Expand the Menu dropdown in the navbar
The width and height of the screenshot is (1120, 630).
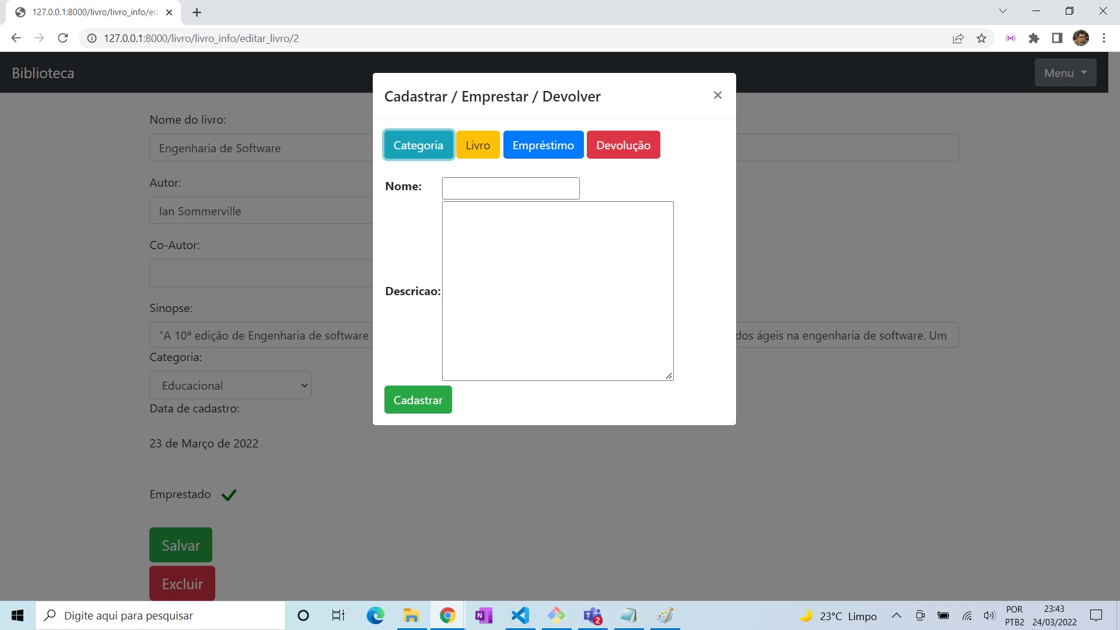[x=1065, y=72]
